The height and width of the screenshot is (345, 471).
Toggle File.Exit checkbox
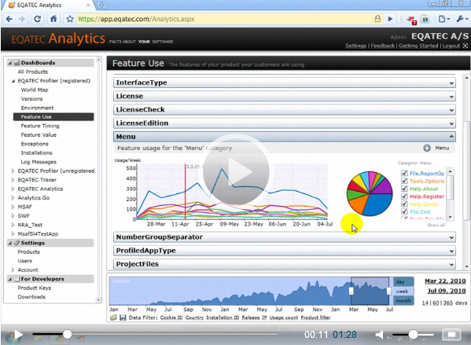pos(404,211)
